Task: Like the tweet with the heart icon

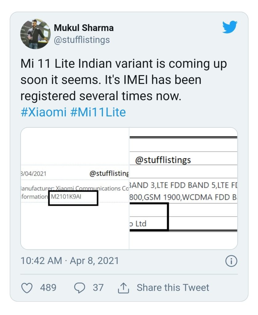Action: (x=27, y=288)
